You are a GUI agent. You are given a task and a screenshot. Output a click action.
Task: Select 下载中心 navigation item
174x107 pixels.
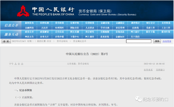74,37
